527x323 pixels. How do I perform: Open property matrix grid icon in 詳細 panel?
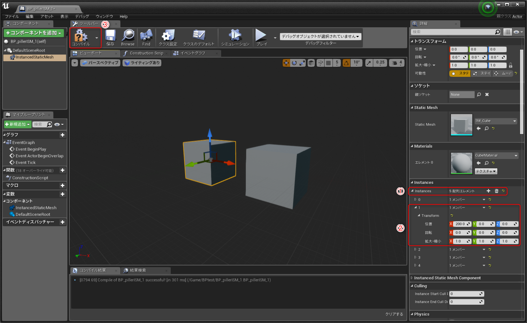508,32
